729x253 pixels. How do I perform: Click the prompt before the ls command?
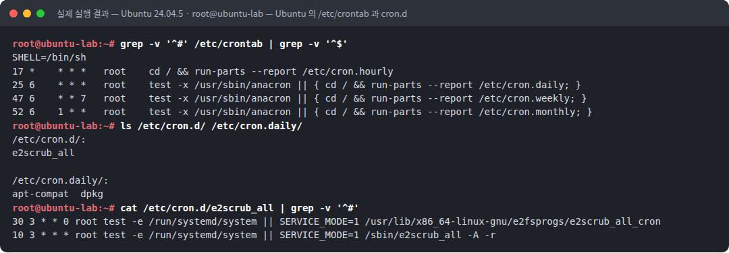click(63, 126)
